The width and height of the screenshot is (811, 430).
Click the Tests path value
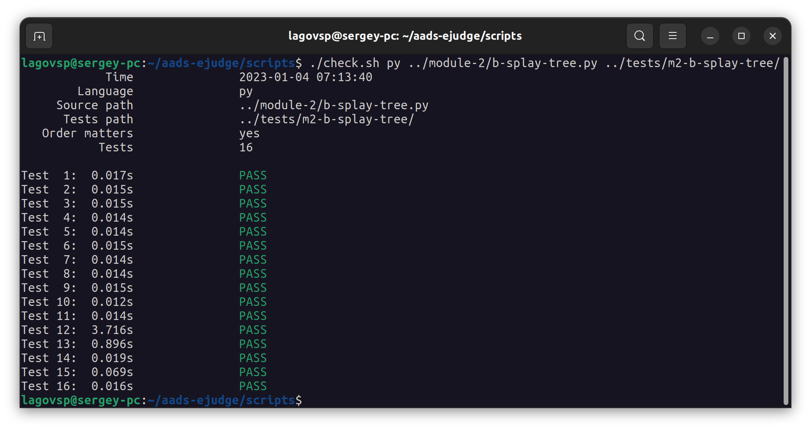(x=326, y=119)
